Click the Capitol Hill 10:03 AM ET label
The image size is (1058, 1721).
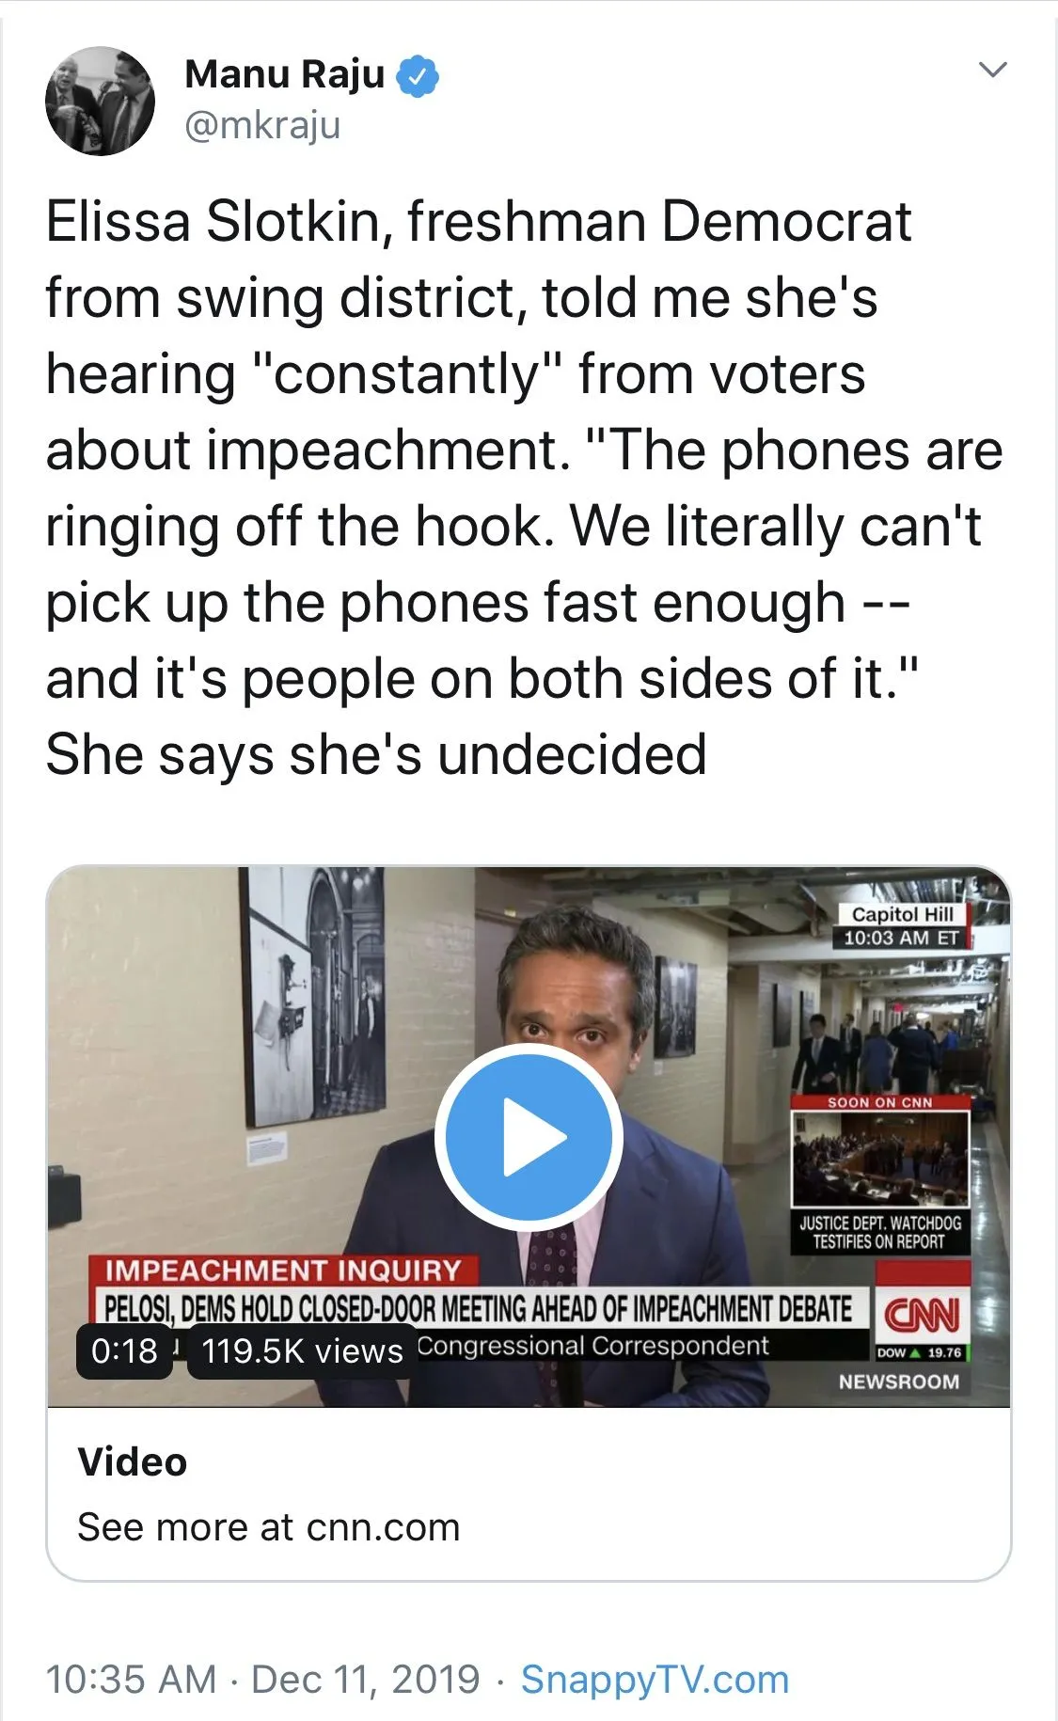point(901,926)
